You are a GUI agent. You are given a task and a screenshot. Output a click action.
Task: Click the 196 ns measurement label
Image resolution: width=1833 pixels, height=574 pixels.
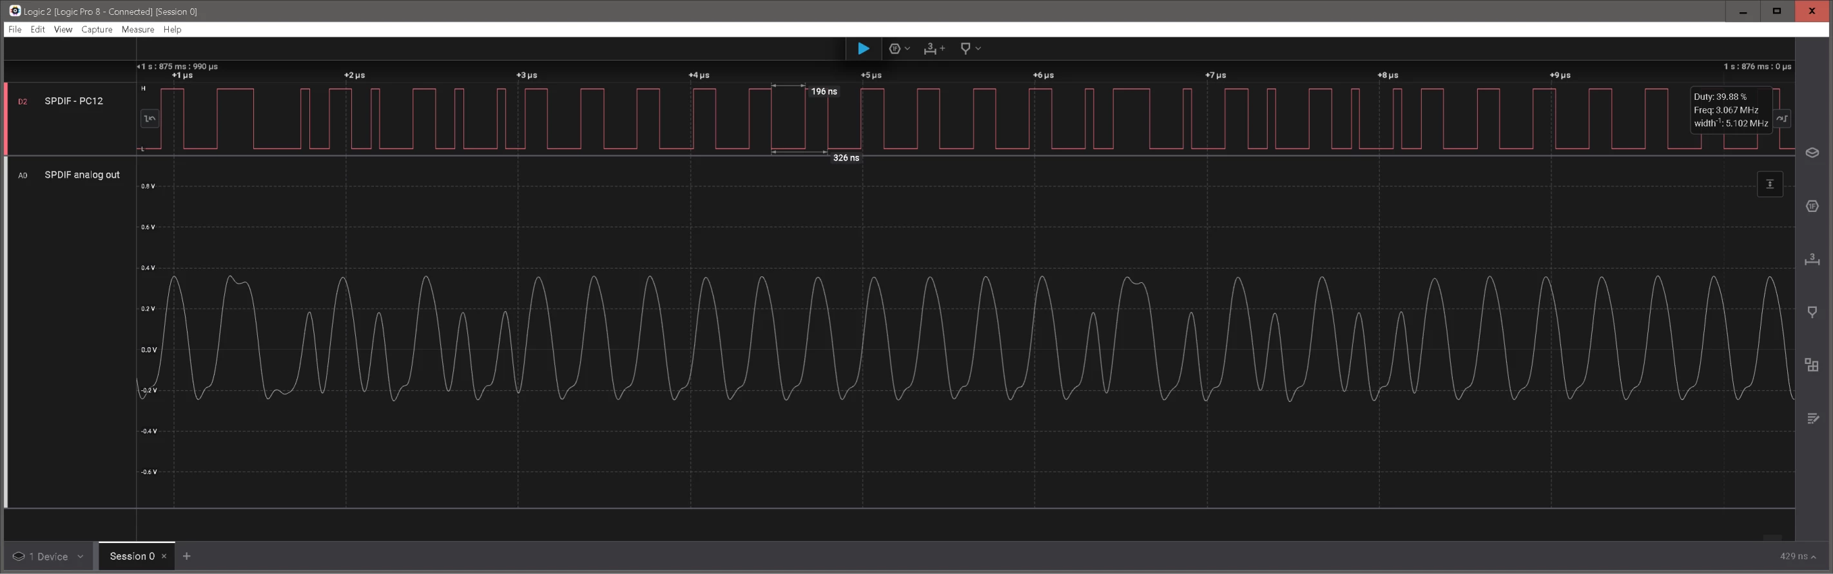[824, 91]
